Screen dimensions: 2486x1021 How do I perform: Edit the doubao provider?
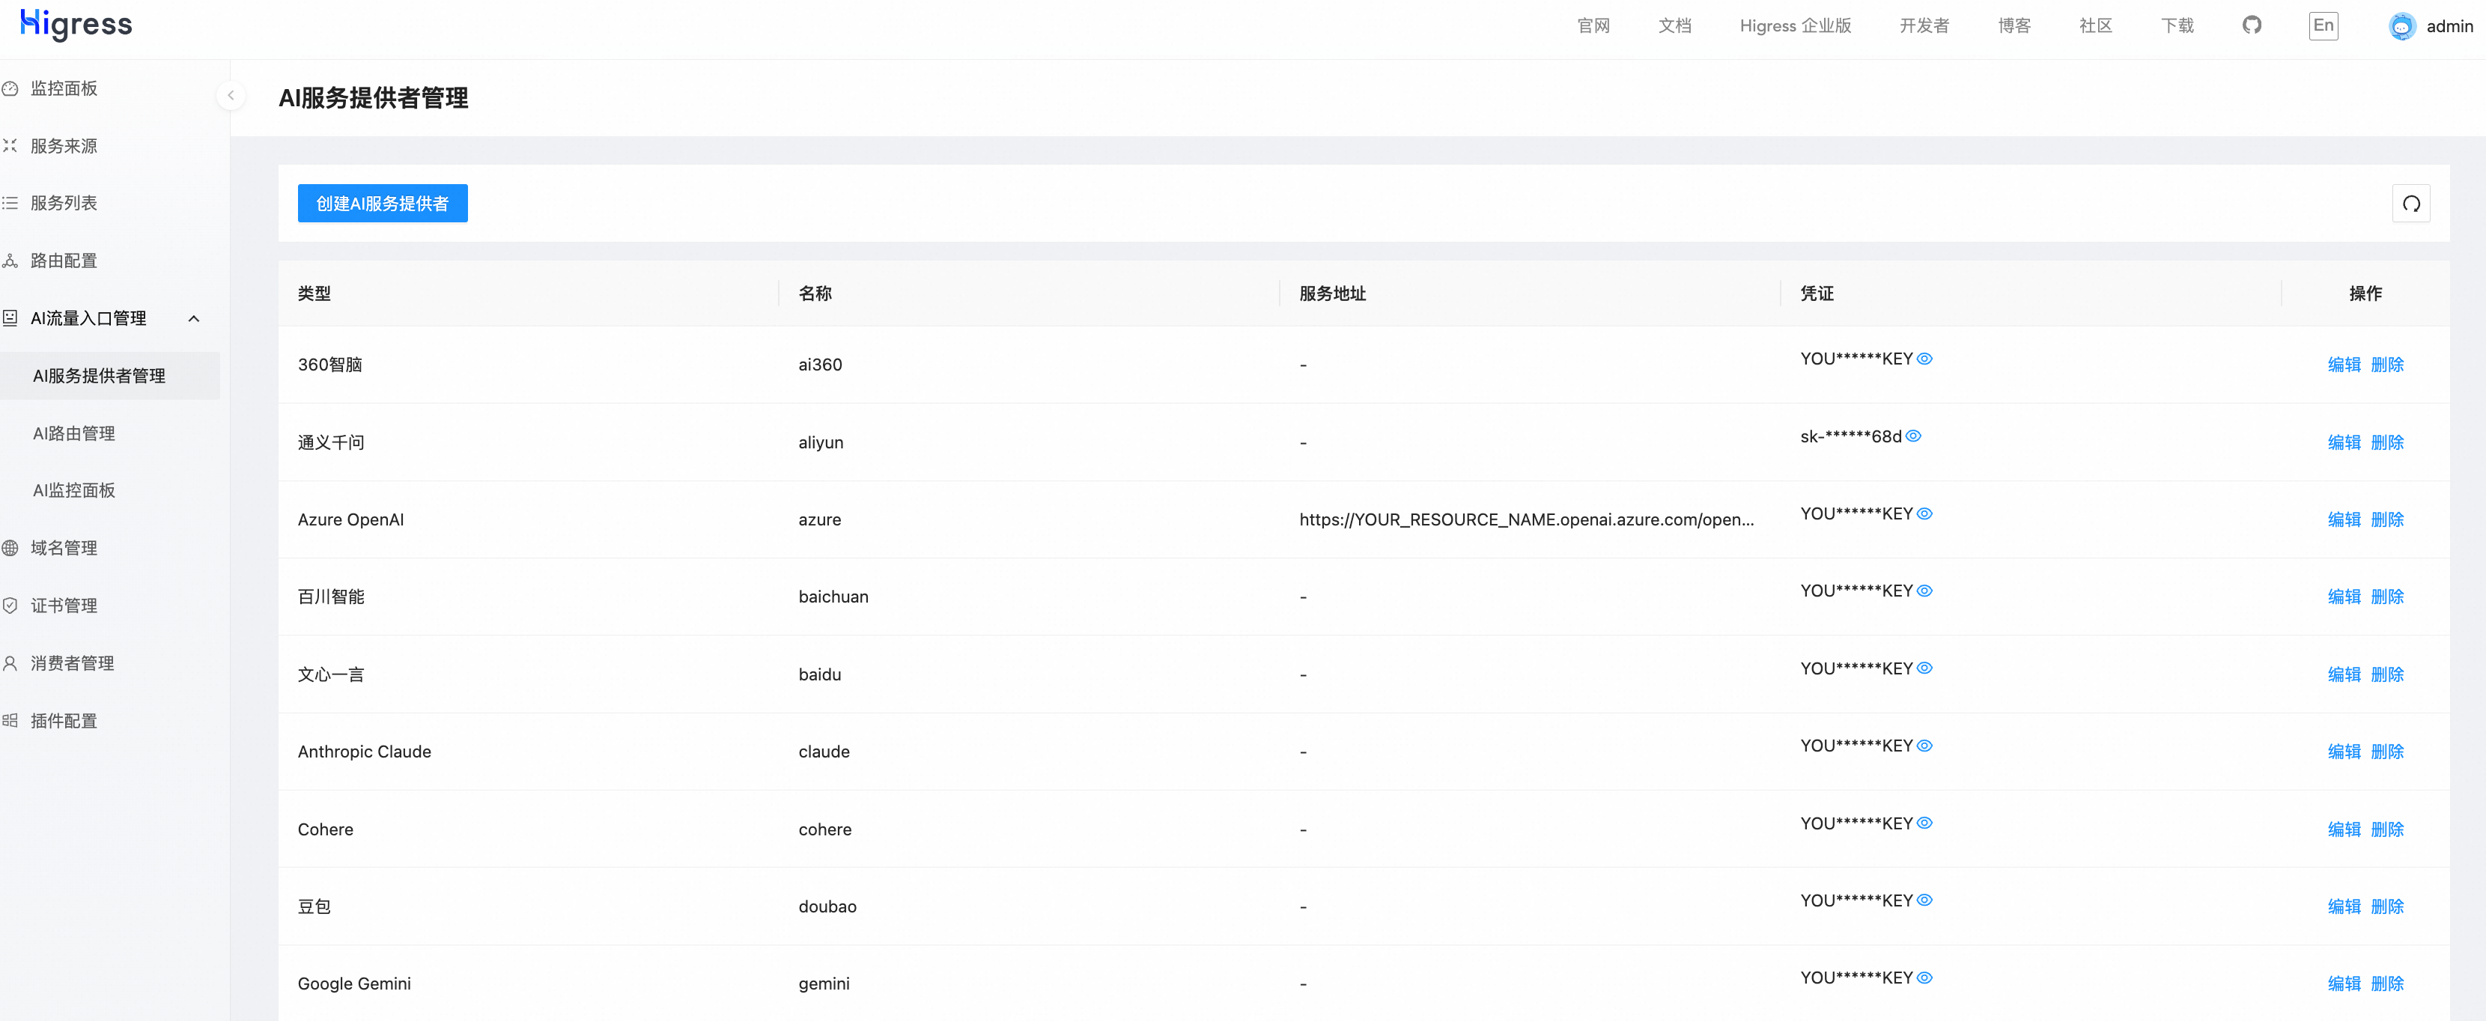[2344, 906]
